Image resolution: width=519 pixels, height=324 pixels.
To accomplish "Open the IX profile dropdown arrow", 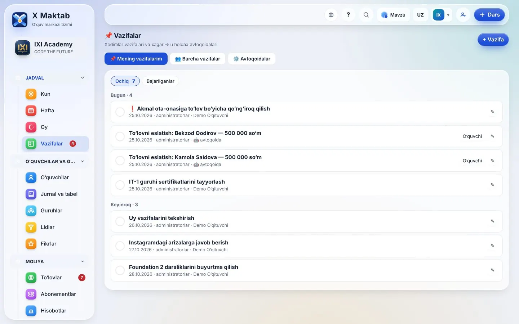I will click(448, 15).
